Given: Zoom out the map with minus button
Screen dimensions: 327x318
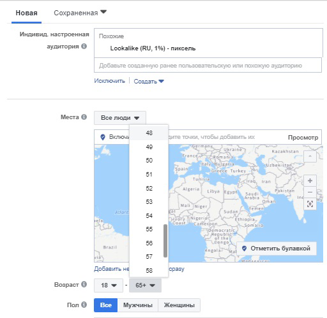Looking at the screenshot, I should (x=310, y=192).
